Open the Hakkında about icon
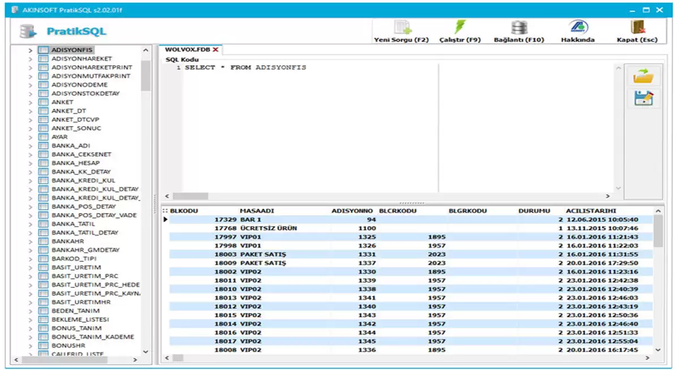 click(578, 27)
